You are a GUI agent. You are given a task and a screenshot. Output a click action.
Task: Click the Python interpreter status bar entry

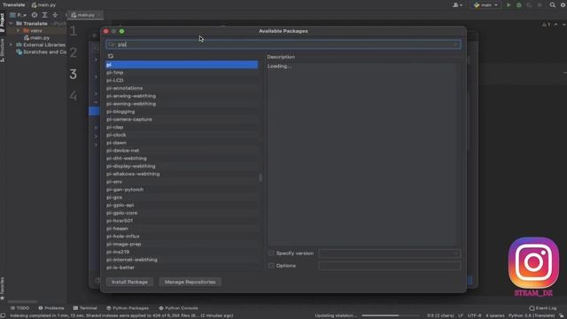tap(532, 315)
